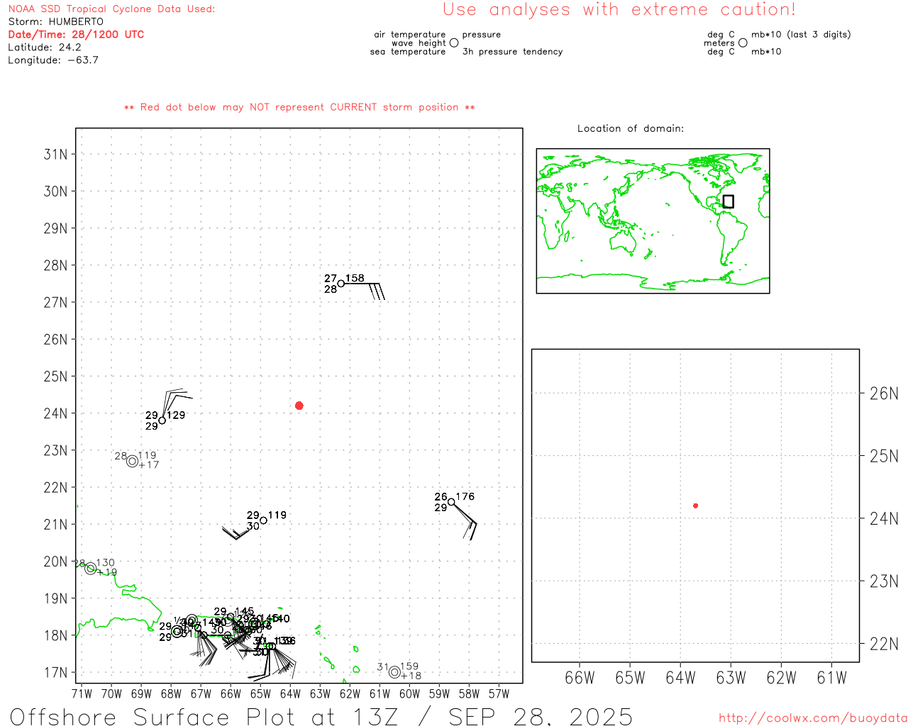908x726 pixels.
Task: Click 'NOAA SSD Tropical Cyclone Data Used:' header
Action: click(x=111, y=9)
